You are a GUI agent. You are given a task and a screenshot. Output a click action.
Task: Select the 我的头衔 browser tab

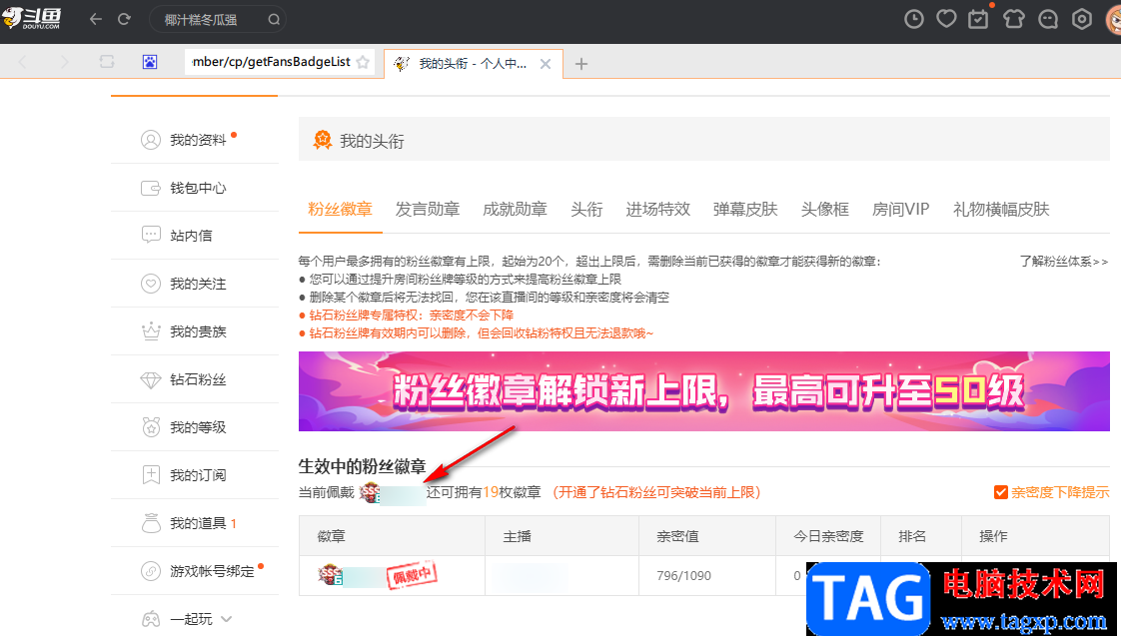474,64
